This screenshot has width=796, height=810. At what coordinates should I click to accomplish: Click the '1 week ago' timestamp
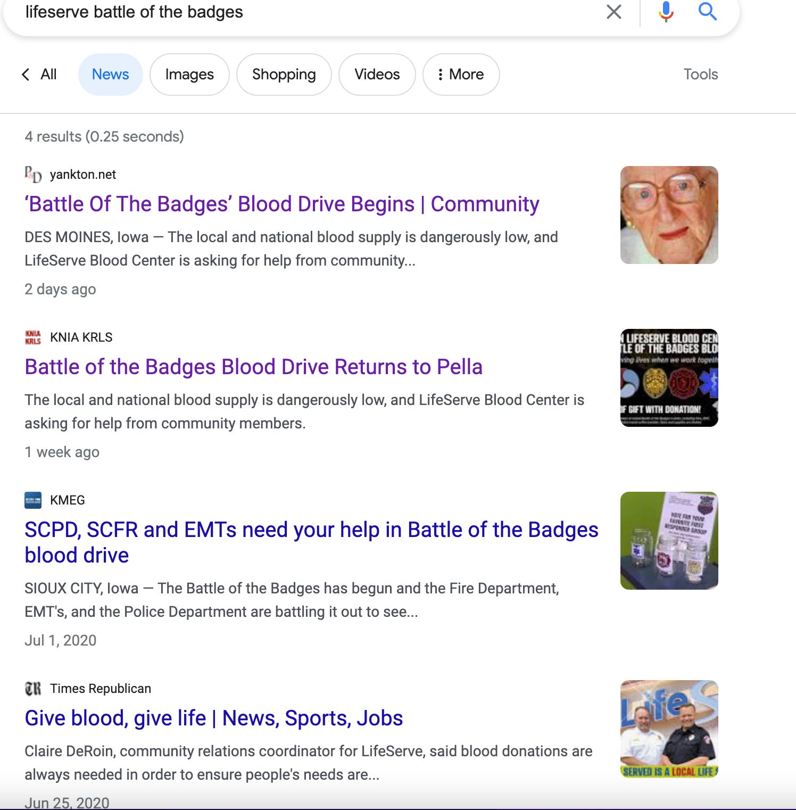[62, 452]
